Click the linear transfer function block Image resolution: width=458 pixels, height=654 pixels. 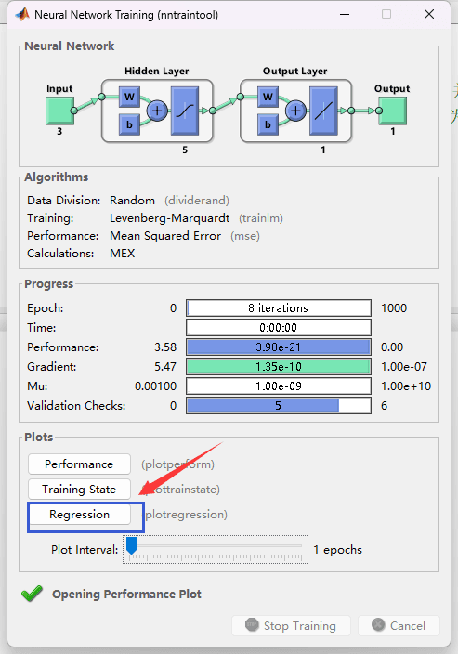[x=323, y=111]
